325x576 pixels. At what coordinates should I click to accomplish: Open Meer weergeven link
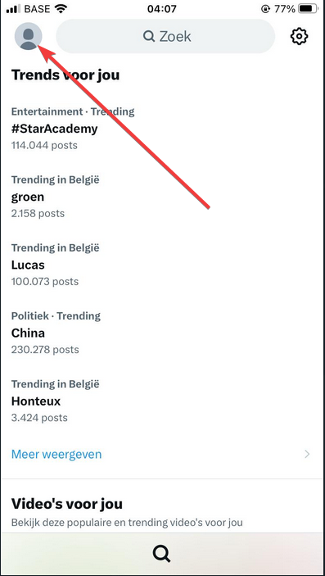[x=56, y=455]
